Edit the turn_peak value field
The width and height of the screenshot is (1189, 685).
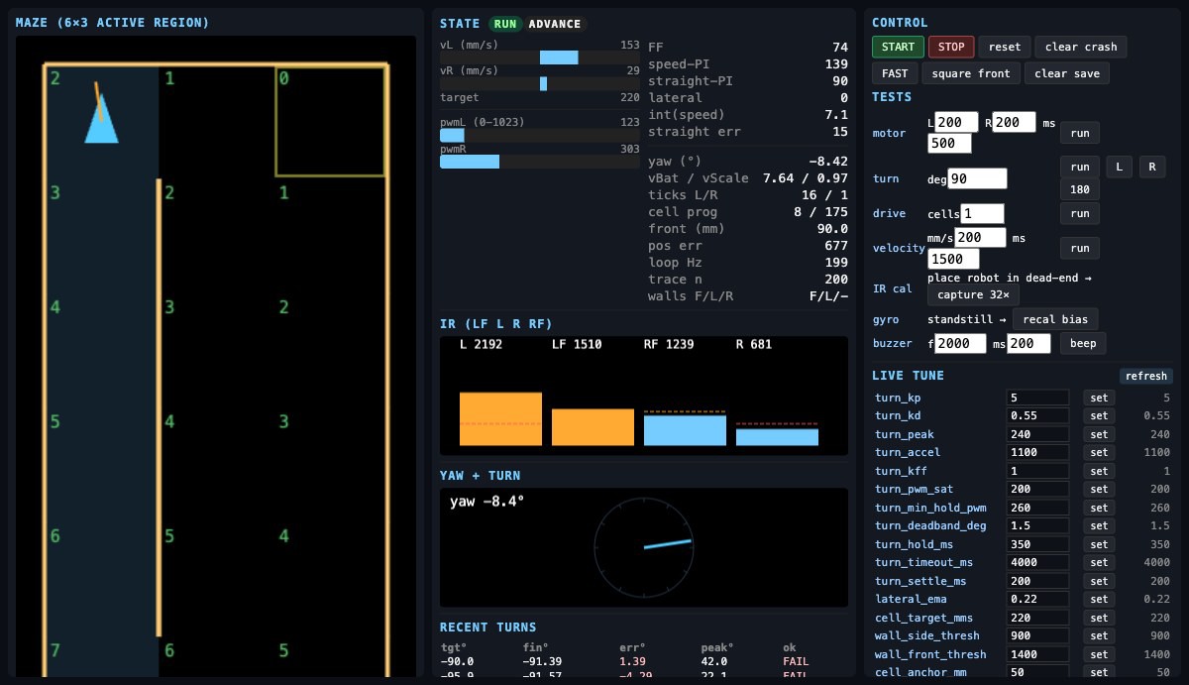click(x=1037, y=434)
